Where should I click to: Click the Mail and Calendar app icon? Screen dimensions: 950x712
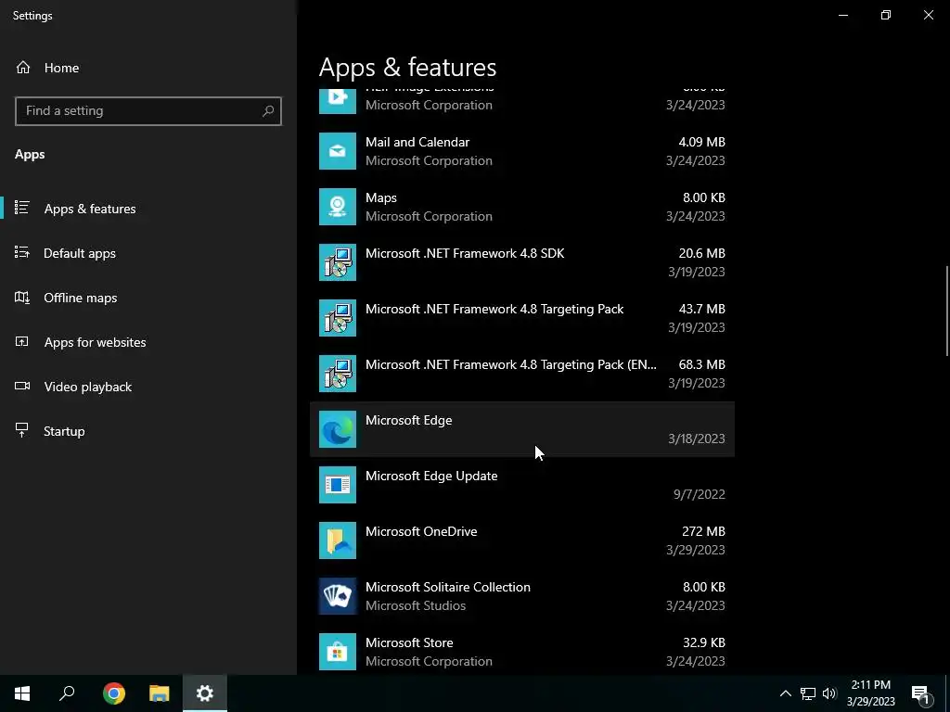click(x=338, y=151)
